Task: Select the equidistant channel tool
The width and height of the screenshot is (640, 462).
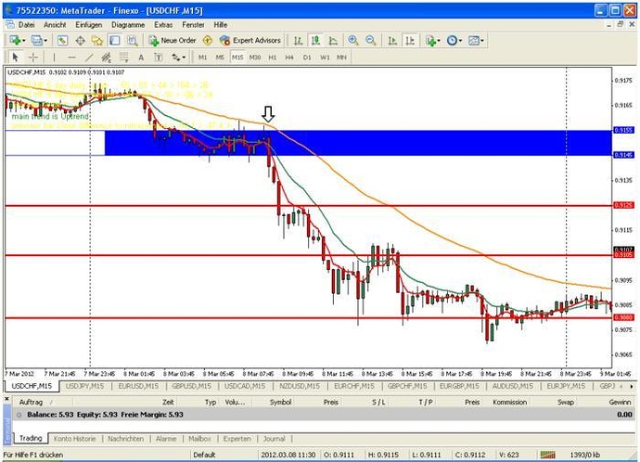Action: [x=107, y=58]
